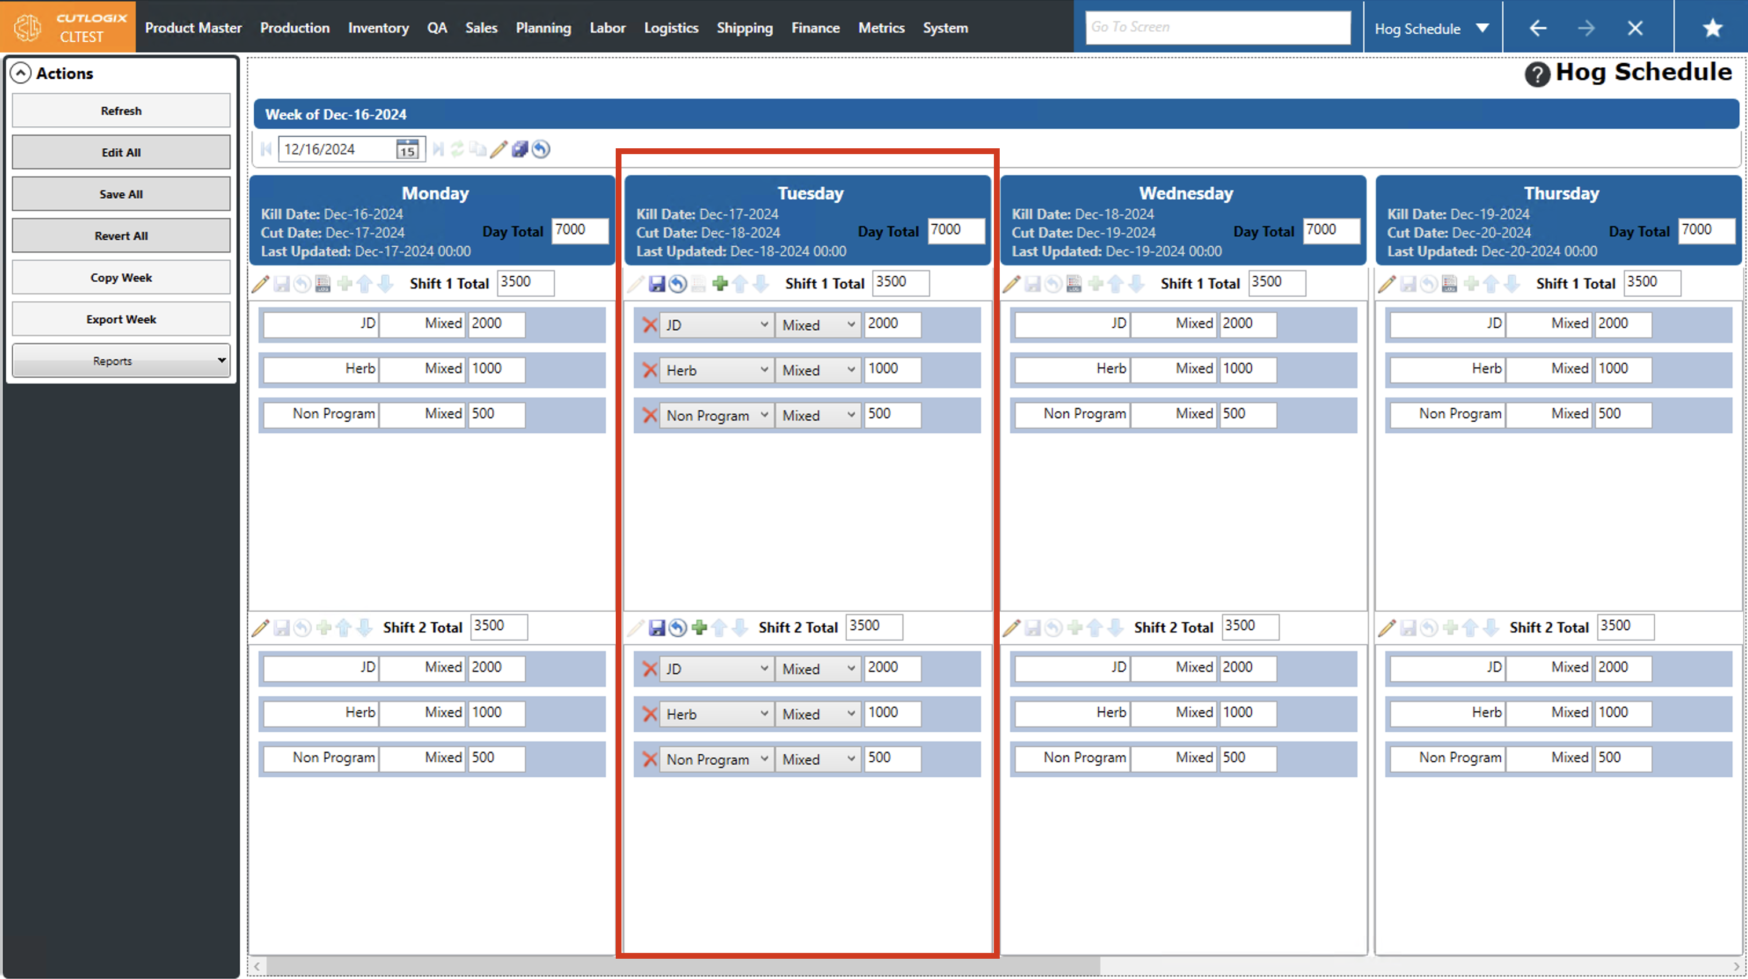The width and height of the screenshot is (1748, 979).
Task: Click the Go To Screen search field
Action: point(1217,27)
